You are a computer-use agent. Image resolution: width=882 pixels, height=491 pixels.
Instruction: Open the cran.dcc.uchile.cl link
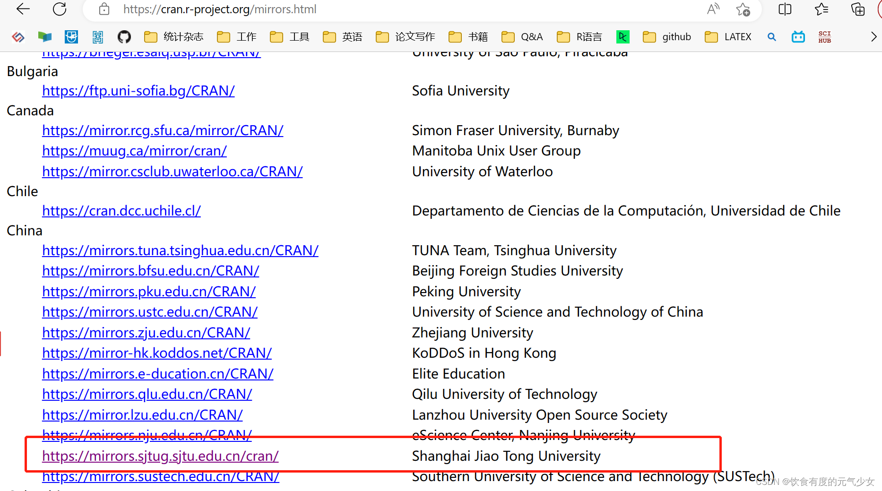[x=121, y=211]
